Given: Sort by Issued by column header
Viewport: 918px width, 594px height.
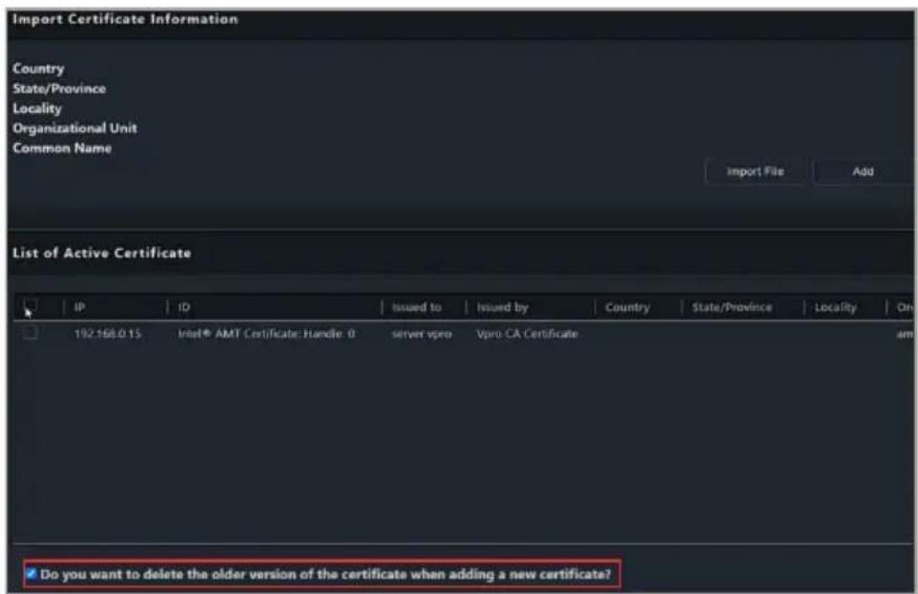Looking at the screenshot, I should (x=502, y=307).
